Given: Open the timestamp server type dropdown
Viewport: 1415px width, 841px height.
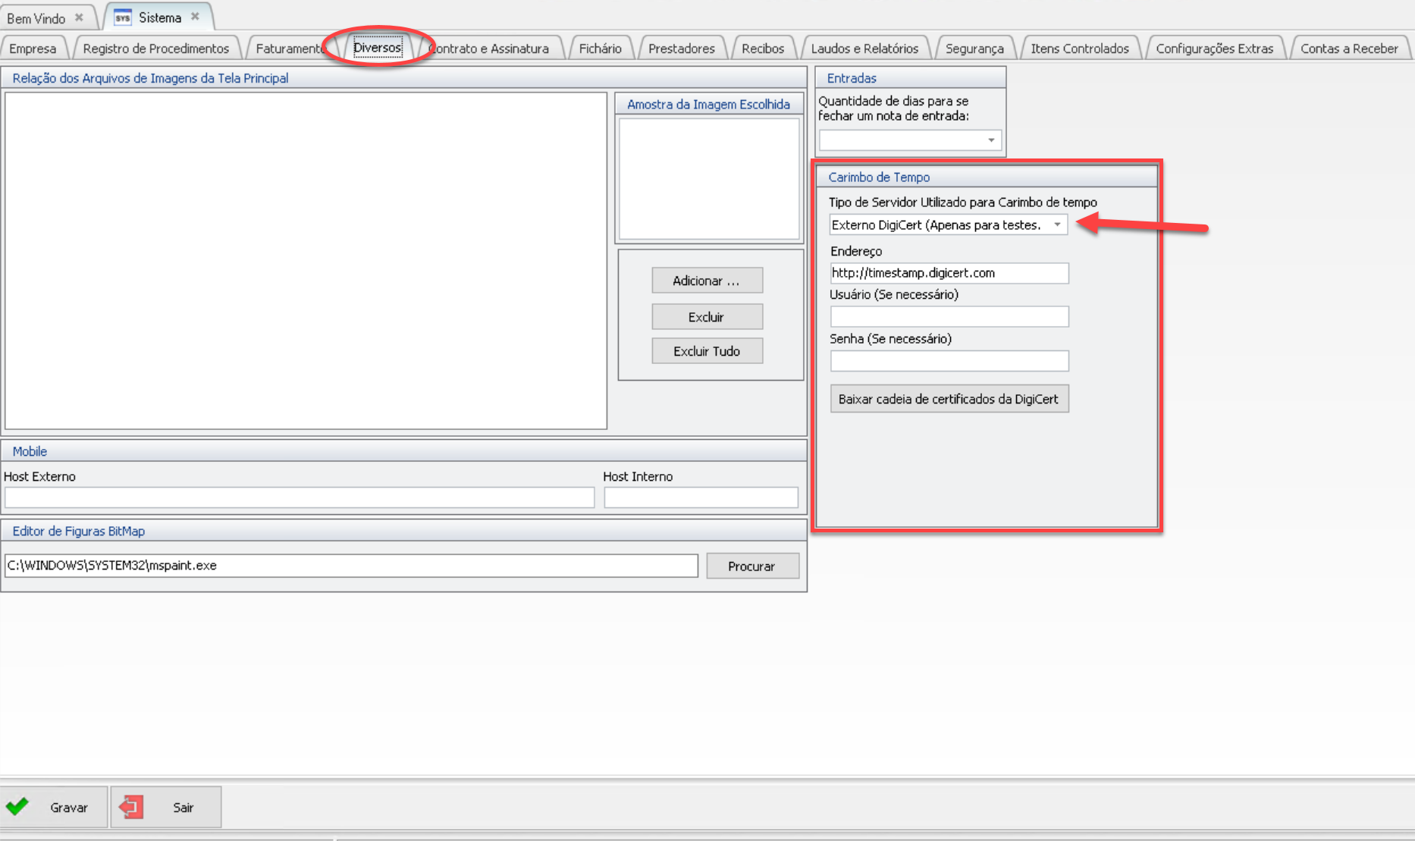Looking at the screenshot, I should pos(1057,224).
